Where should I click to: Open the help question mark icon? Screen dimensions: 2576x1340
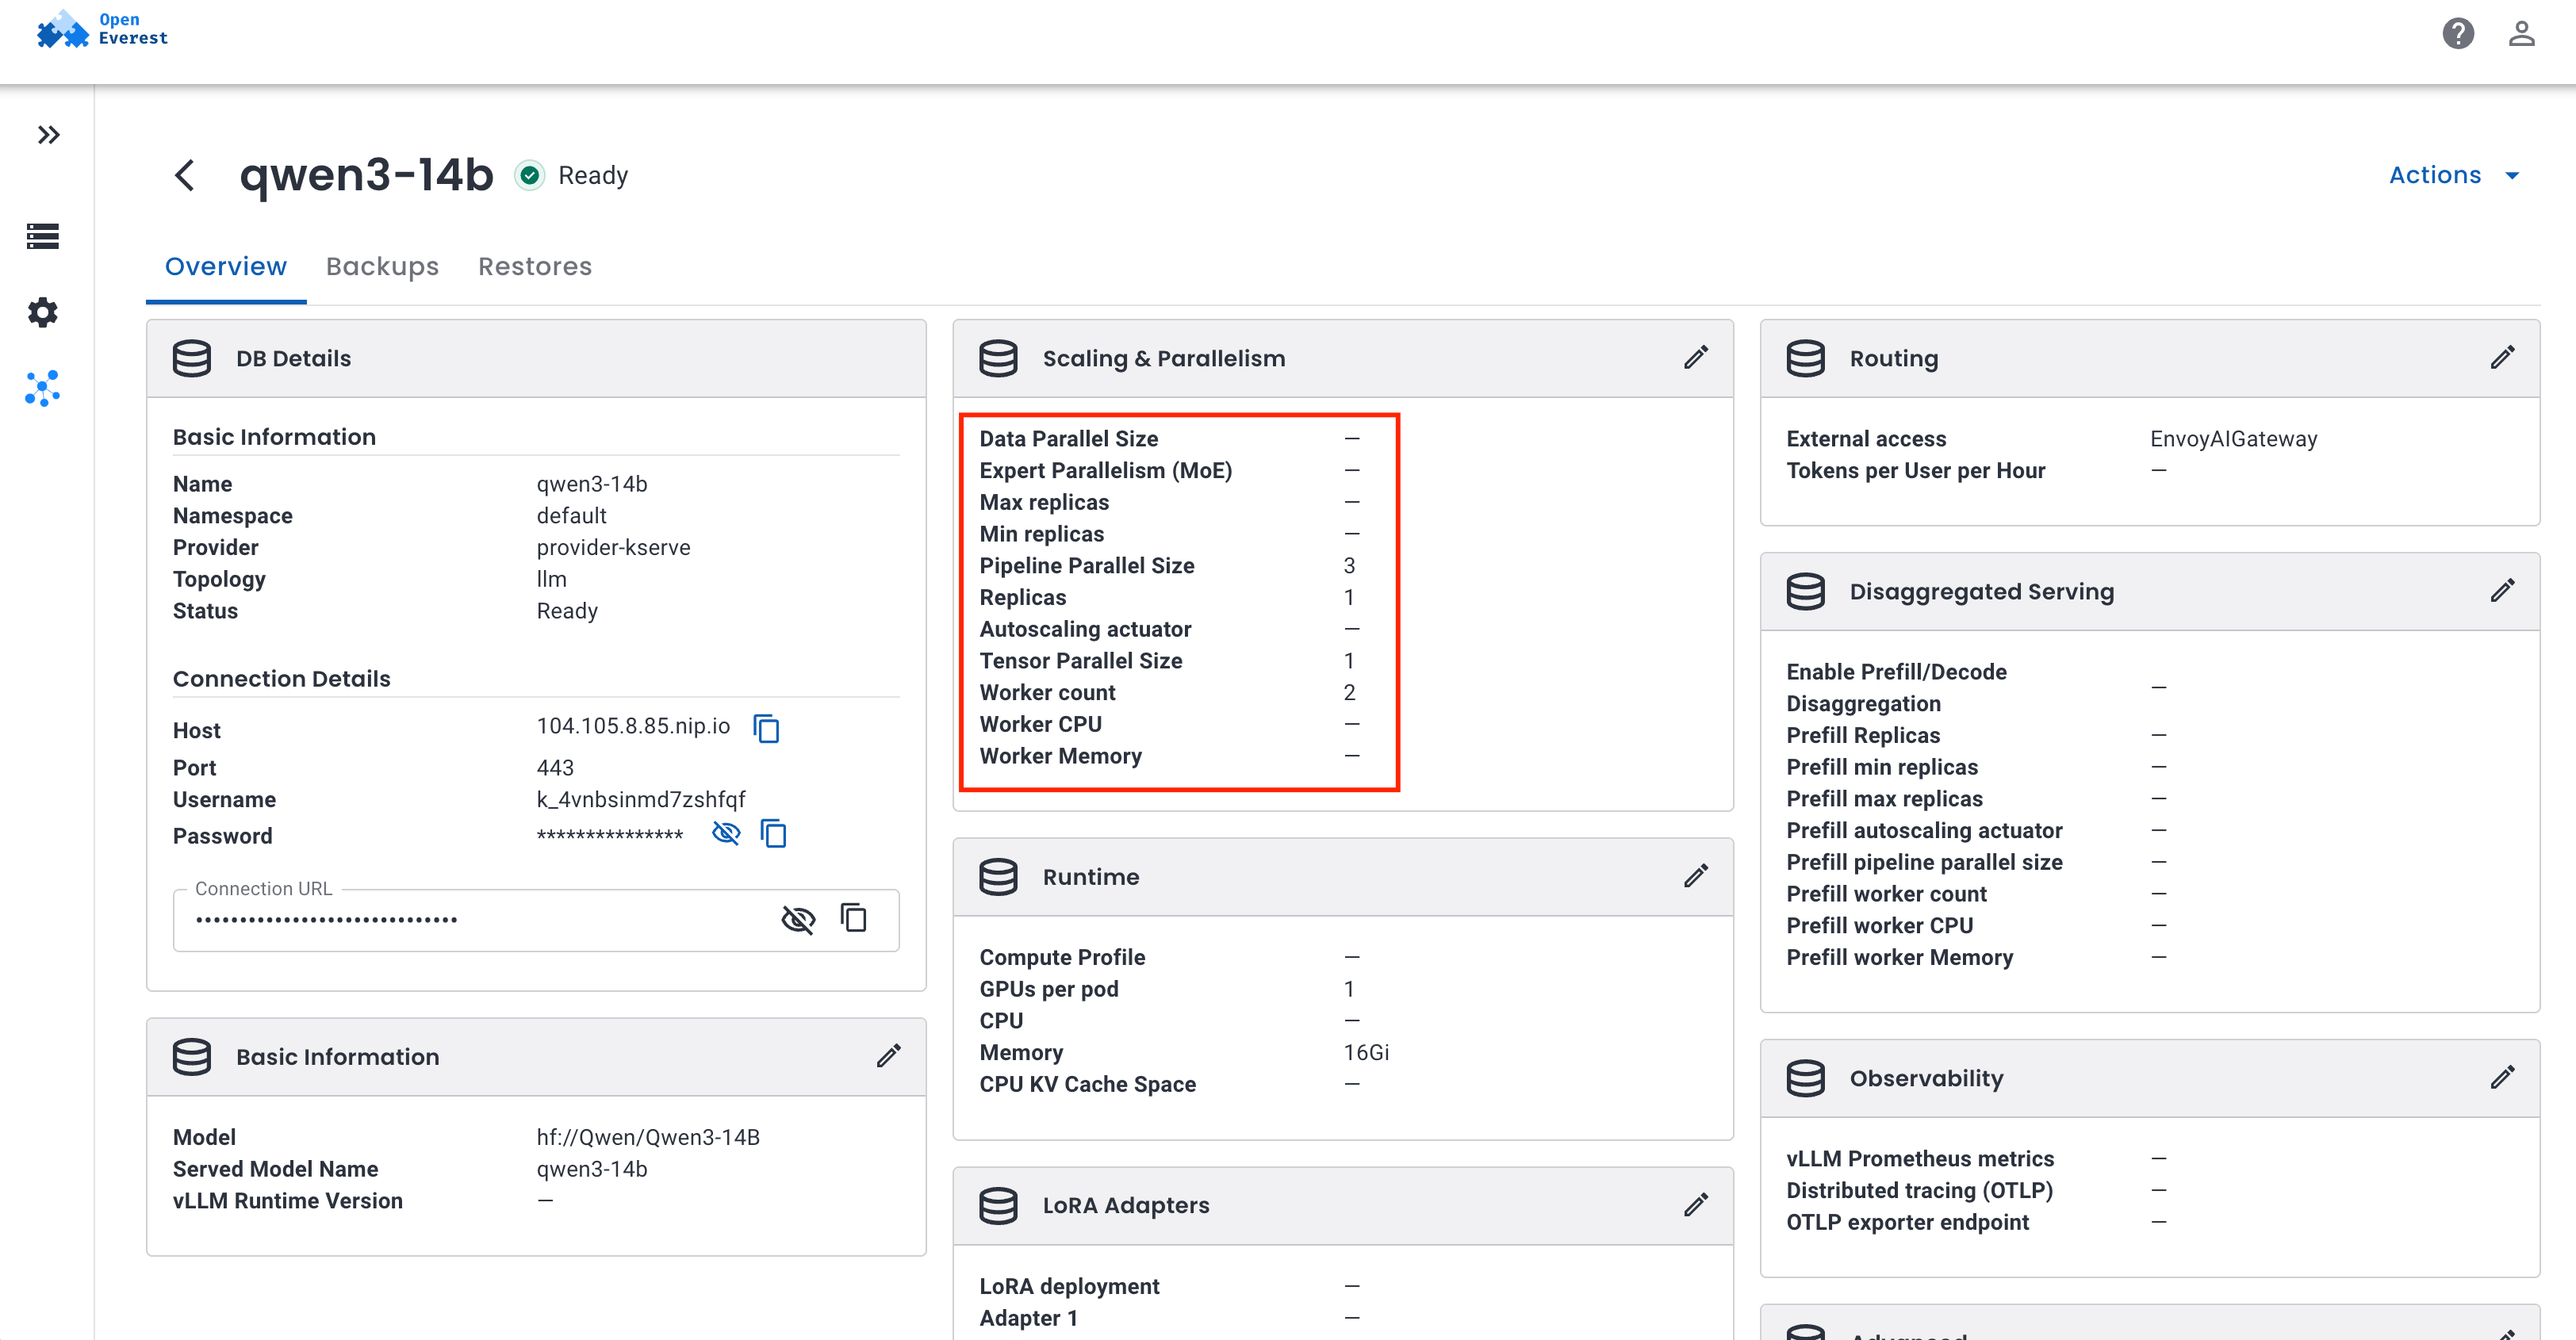pyautogui.click(x=2458, y=34)
